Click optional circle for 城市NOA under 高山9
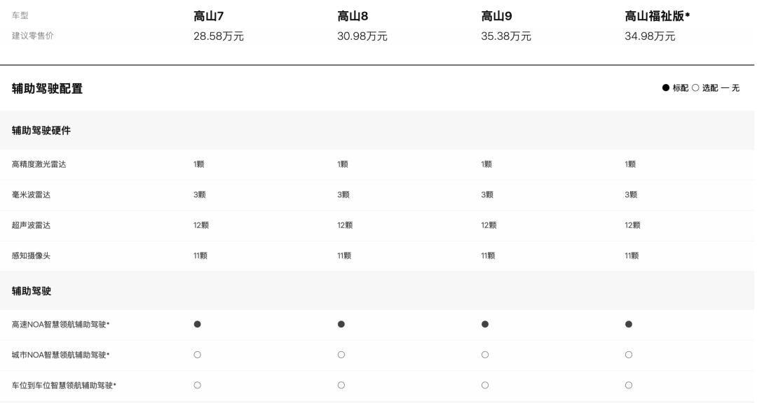Image resolution: width=757 pixels, height=403 pixels. (x=485, y=355)
